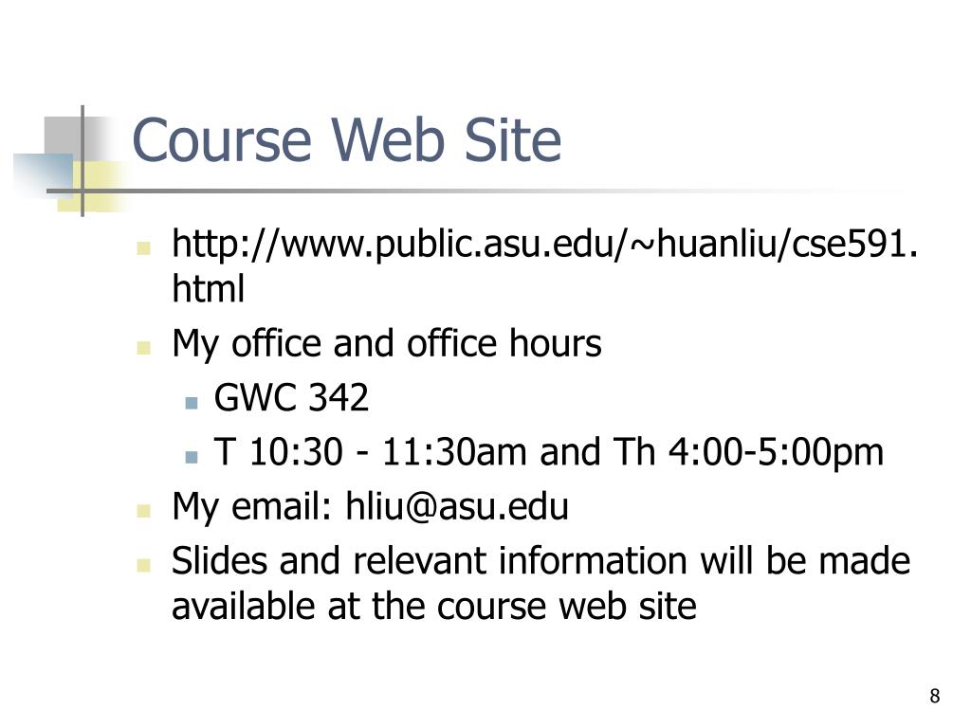Click the blue bullet beside GWC 342
The width and height of the screenshot is (971, 728).
pos(192,403)
